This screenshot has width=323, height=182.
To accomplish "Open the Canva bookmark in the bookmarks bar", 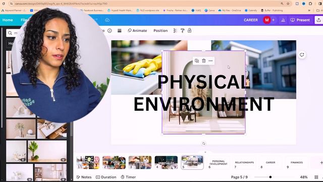I will coord(210,10).
